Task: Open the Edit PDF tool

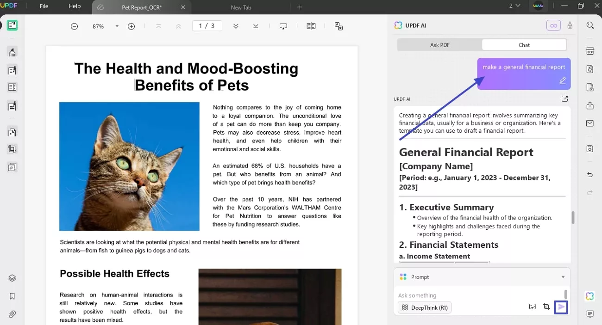Action: point(12,70)
